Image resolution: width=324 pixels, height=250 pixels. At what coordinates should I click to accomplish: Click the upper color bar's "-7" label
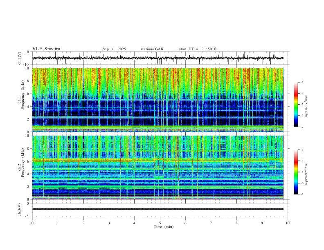coord(301,127)
